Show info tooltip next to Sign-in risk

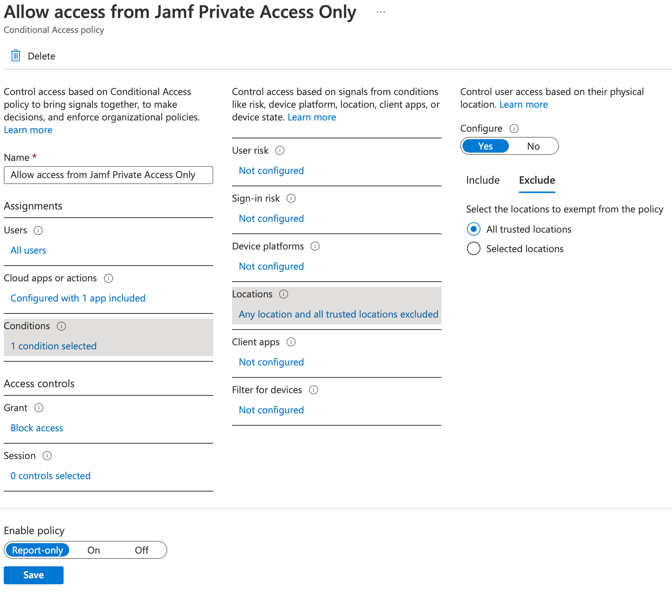291,198
